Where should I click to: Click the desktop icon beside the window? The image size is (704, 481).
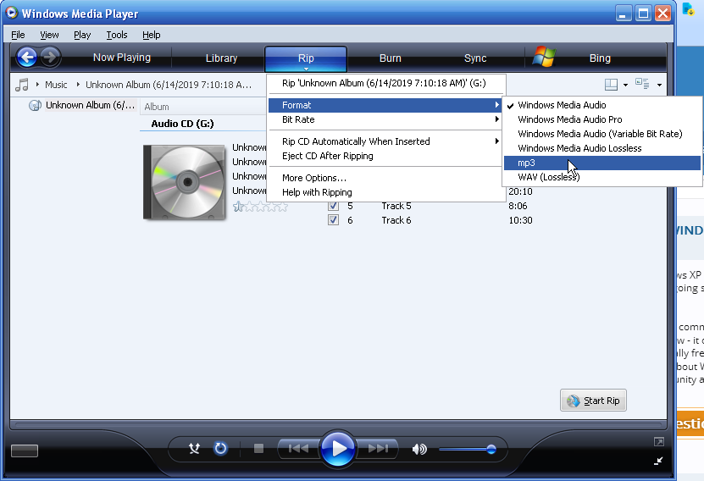pos(688,9)
